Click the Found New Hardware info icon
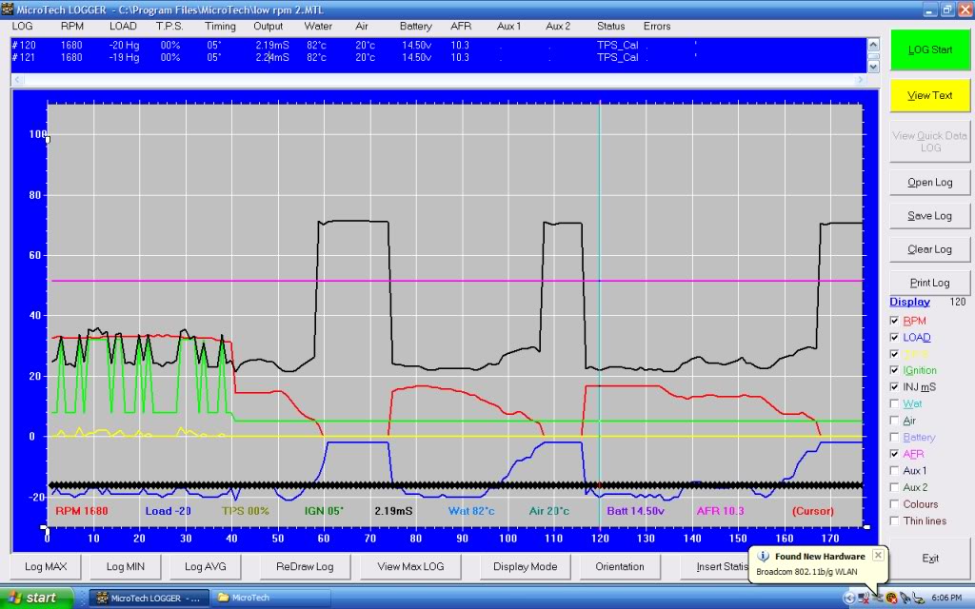 [x=763, y=556]
